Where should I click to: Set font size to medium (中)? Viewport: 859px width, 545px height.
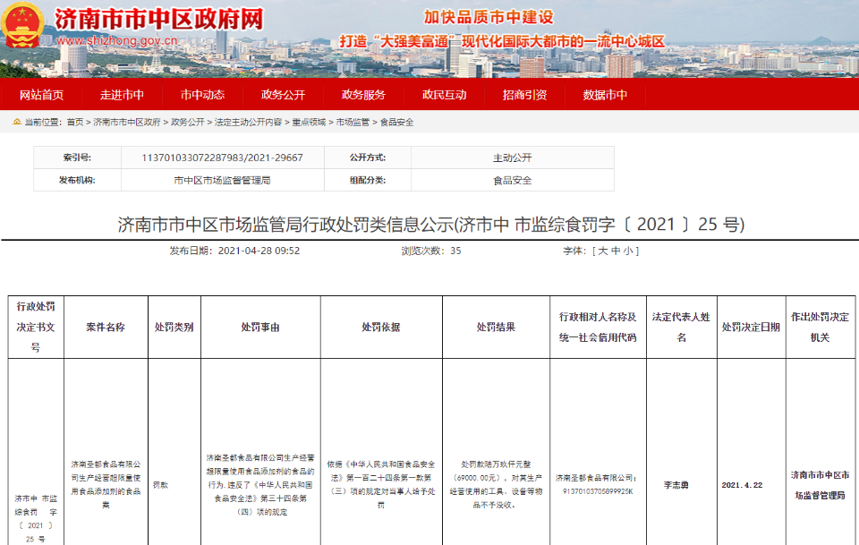point(616,251)
